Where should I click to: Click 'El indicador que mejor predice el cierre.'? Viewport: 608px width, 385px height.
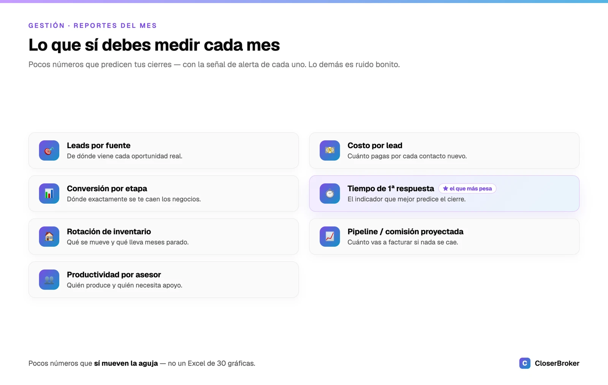pyautogui.click(x=406, y=199)
